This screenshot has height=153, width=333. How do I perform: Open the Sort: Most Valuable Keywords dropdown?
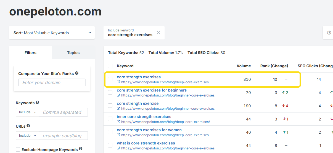click(x=52, y=33)
